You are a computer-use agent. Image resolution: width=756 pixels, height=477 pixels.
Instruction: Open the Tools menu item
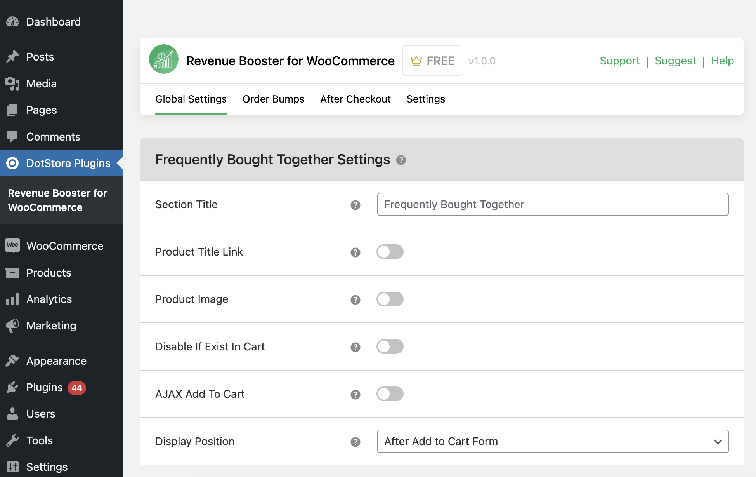pos(61,440)
